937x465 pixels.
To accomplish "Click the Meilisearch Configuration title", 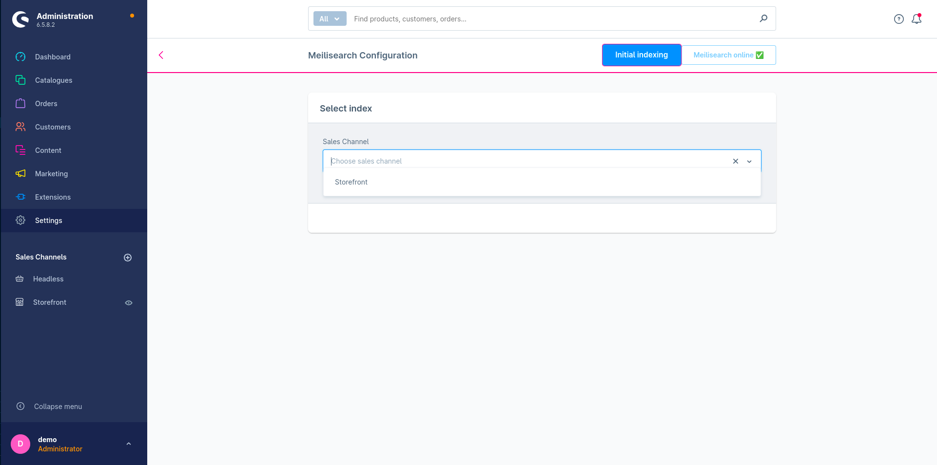I will tap(363, 56).
